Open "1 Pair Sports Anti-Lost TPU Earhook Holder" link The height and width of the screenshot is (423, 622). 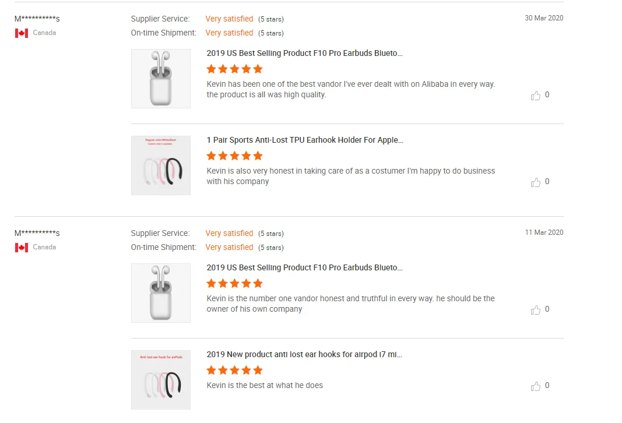[304, 140]
